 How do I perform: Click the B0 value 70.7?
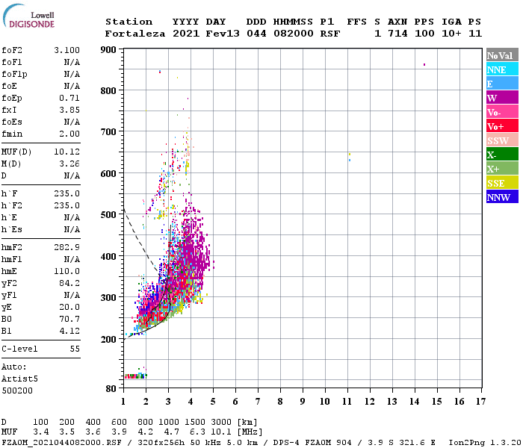point(69,319)
